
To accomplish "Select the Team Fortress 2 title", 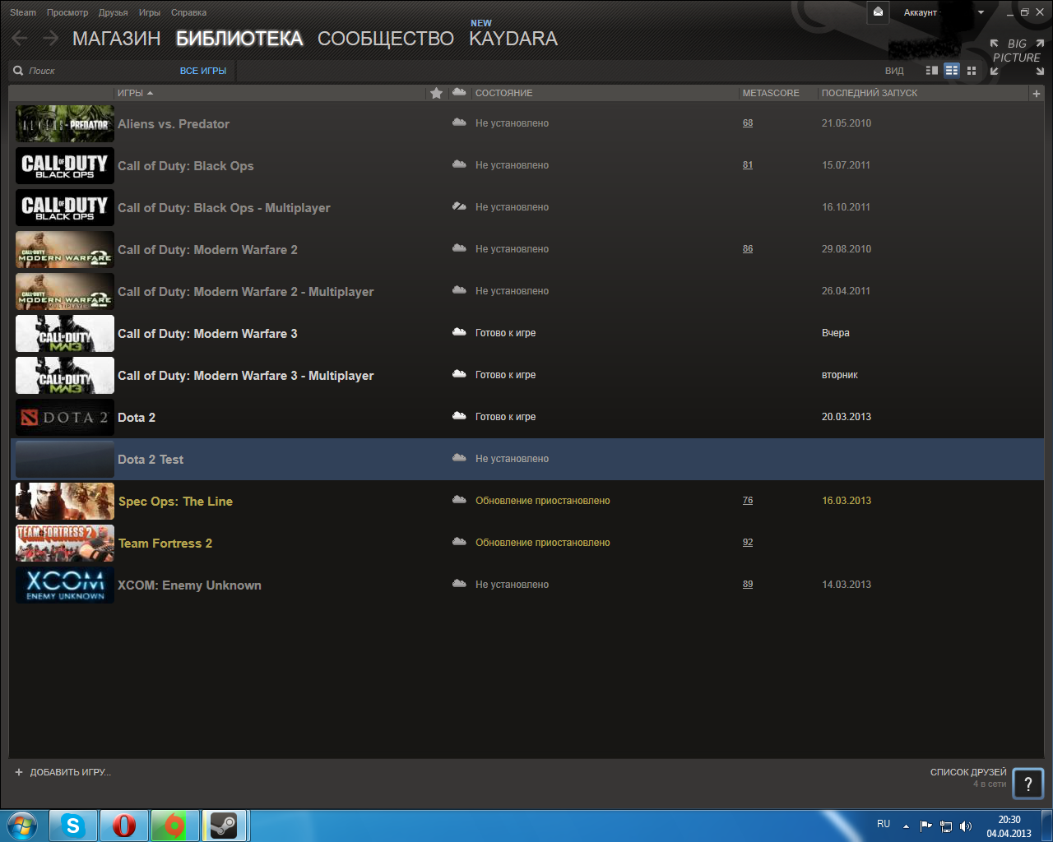I will coord(165,544).
